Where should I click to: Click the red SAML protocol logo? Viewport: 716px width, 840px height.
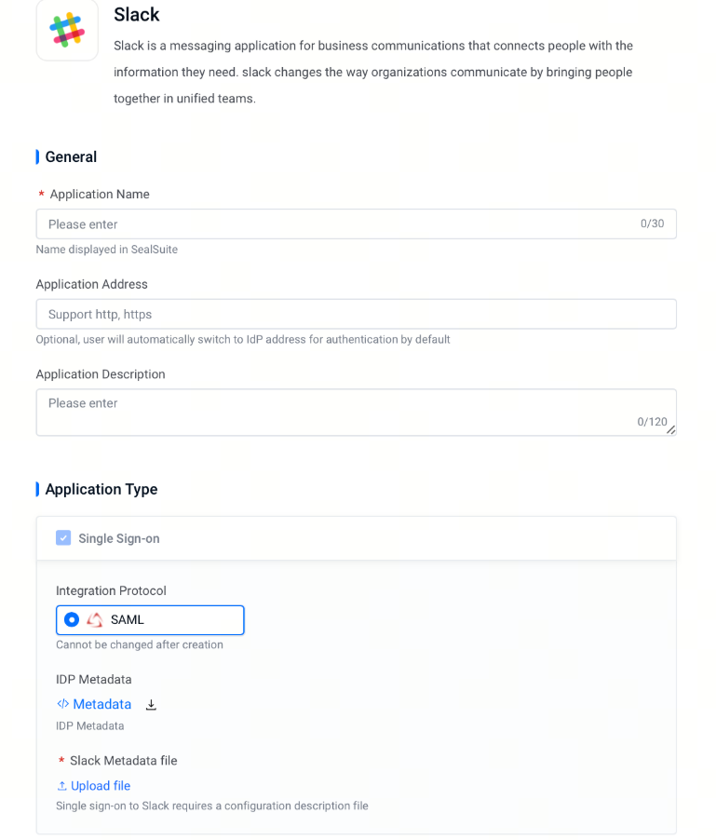coord(95,620)
